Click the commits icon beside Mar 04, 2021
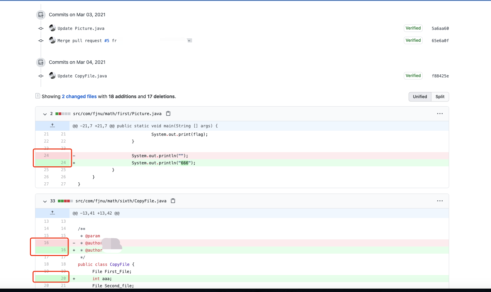This screenshot has width=491, height=292. (41, 62)
